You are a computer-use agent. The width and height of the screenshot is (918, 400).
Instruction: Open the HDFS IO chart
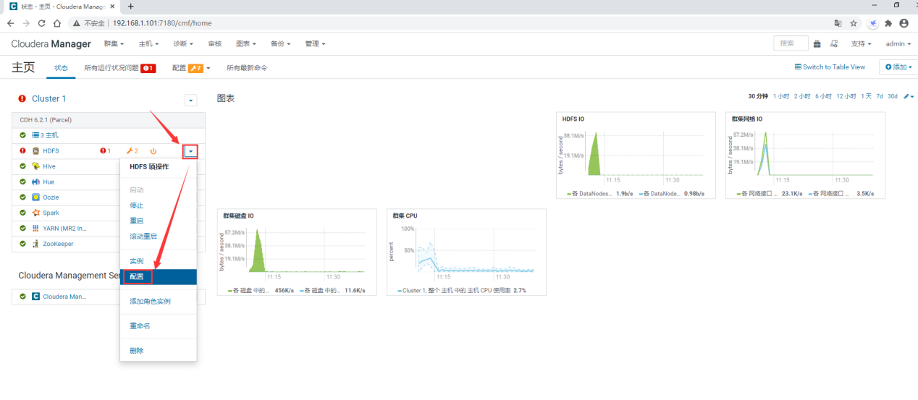click(x=636, y=156)
